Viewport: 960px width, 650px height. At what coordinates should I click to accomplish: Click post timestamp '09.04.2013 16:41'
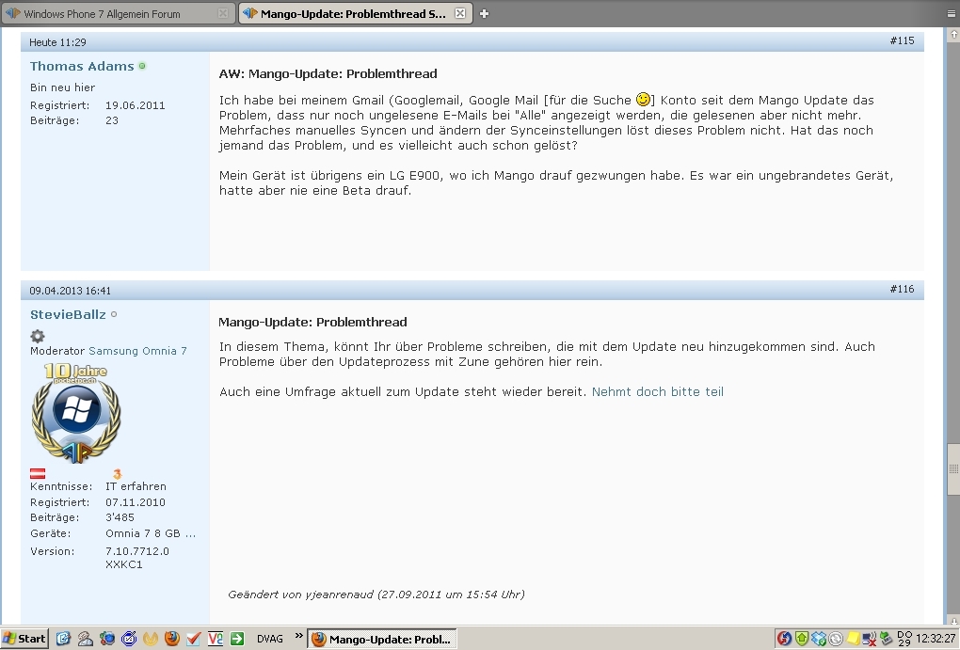click(x=70, y=291)
